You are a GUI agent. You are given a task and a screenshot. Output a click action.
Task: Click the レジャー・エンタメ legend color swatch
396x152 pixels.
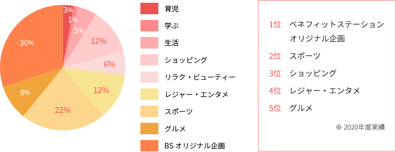(149, 94)
